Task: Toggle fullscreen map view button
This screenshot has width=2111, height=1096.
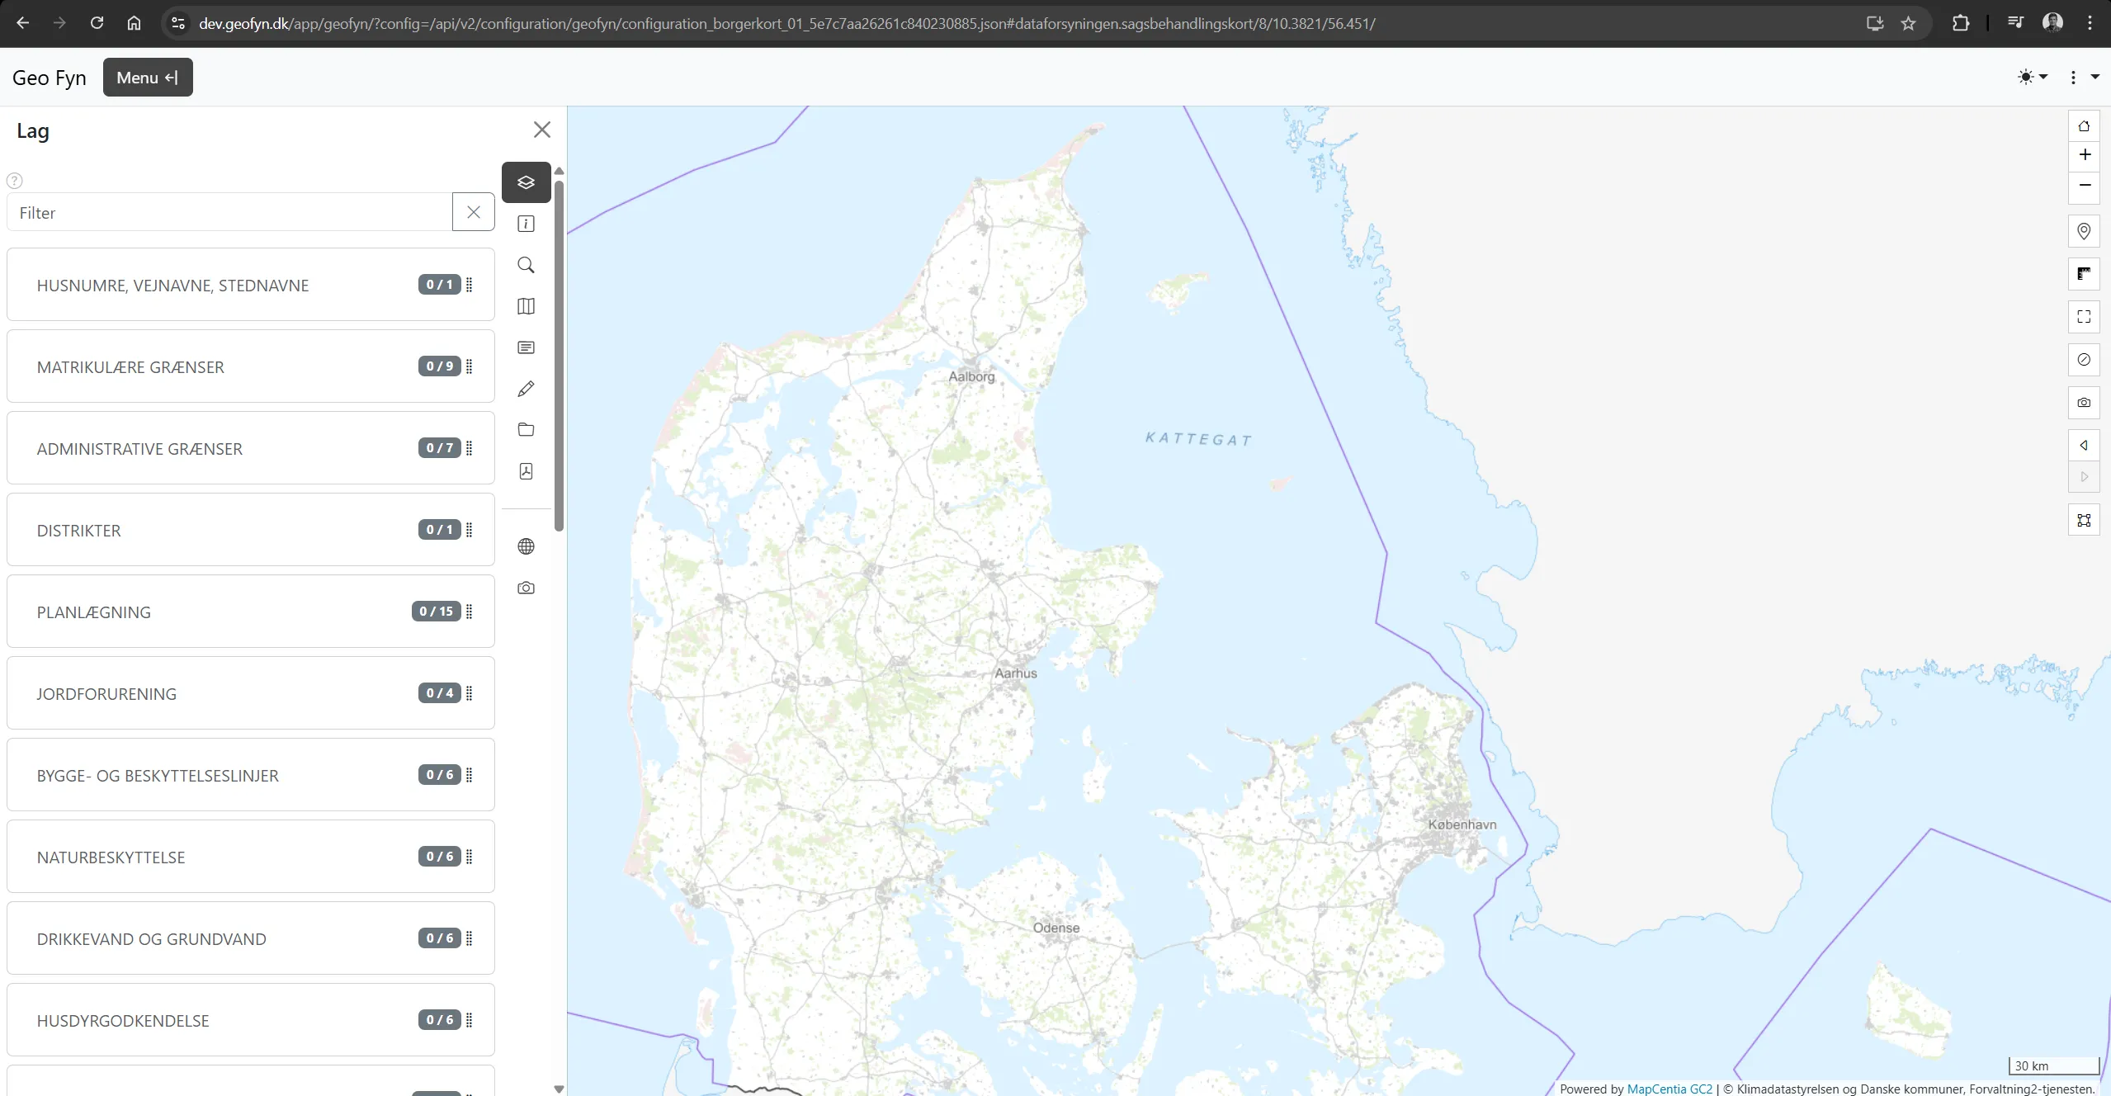Action: click(x=2083, y=317)
